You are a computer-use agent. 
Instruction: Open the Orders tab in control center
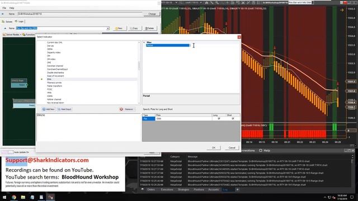coord(151,190)
